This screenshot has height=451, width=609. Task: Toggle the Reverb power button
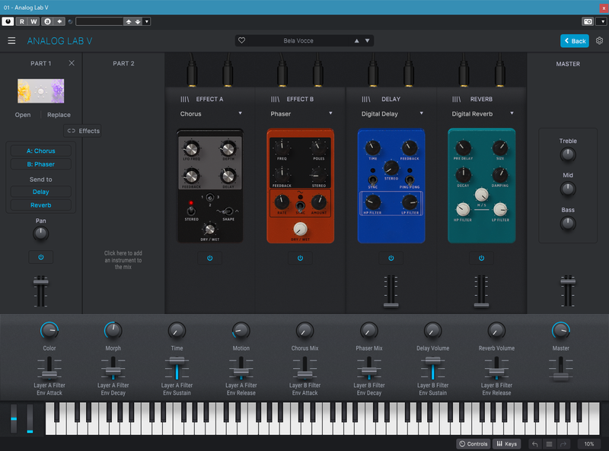tap(481, 258)
